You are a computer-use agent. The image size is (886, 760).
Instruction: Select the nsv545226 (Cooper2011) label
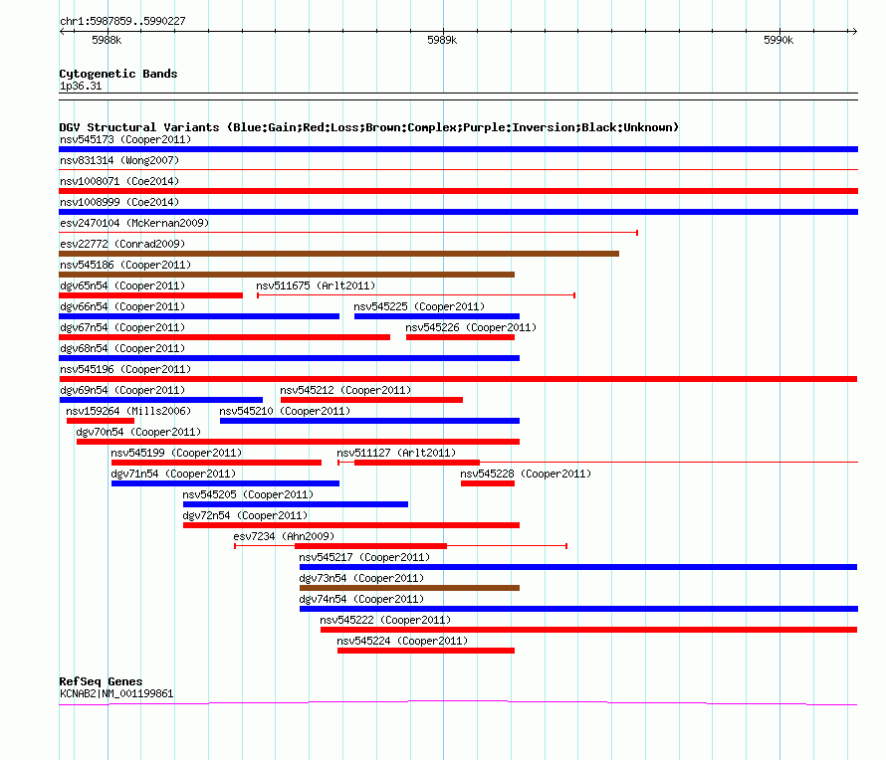point(471,327)
